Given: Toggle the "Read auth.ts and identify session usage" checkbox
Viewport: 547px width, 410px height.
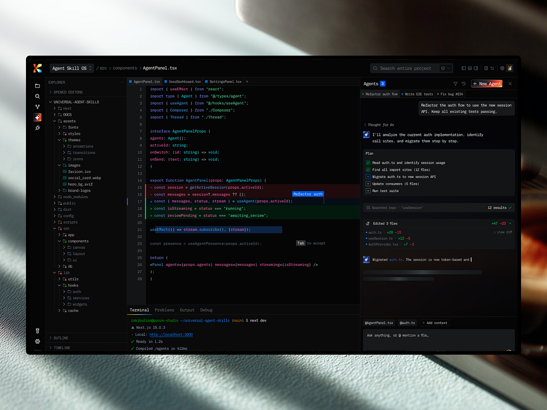Looking at the screenshot, I should pos(368,163).
